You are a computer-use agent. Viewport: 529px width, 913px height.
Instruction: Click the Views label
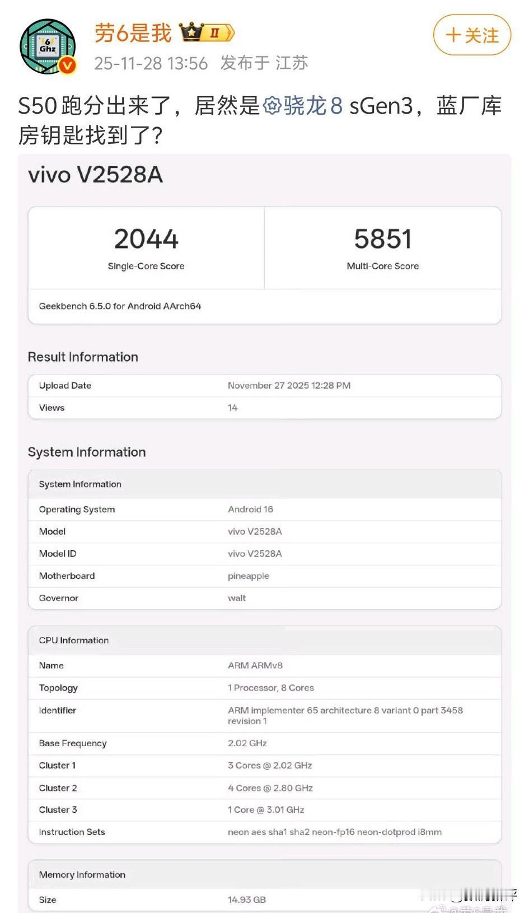[52, 408]
